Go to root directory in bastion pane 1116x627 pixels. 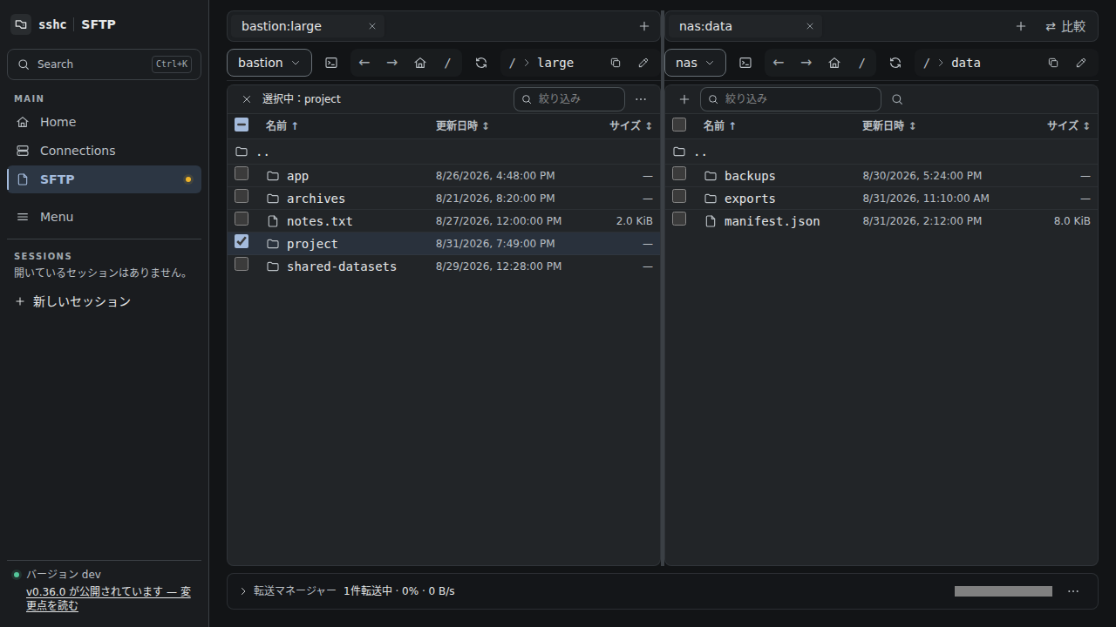(448, 63)
